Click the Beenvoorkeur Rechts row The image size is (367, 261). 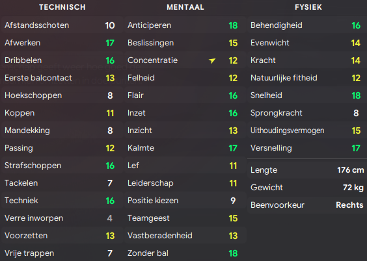(x=307, y=205)
